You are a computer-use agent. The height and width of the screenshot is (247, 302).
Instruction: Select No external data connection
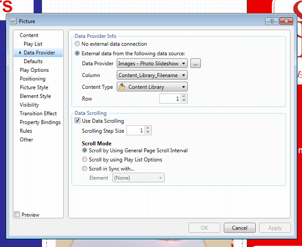pos(77,44)
